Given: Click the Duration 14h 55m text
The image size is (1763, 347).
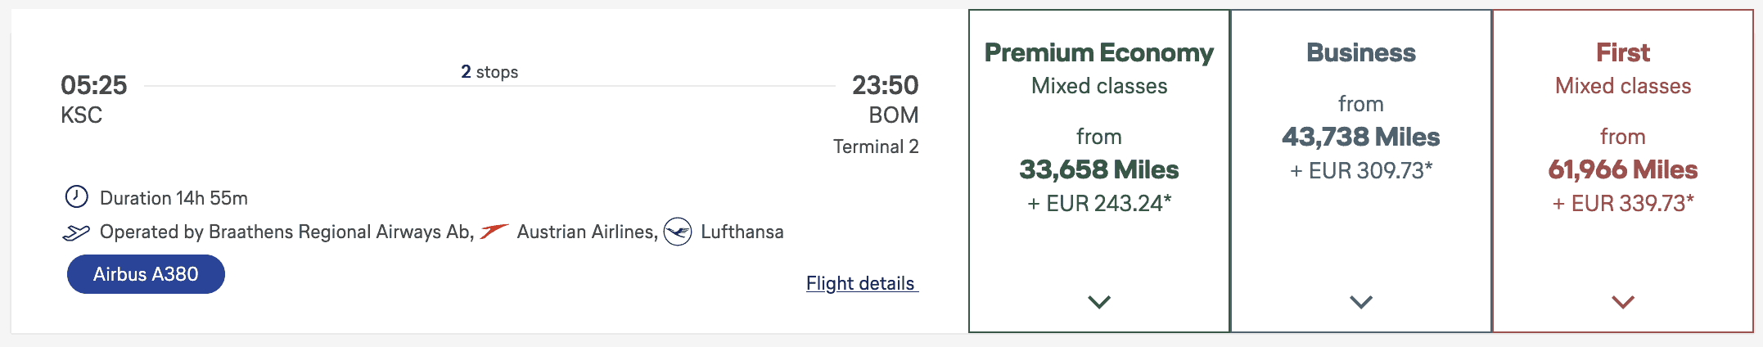Looking at the screenshot, I should tap(174, 198).
